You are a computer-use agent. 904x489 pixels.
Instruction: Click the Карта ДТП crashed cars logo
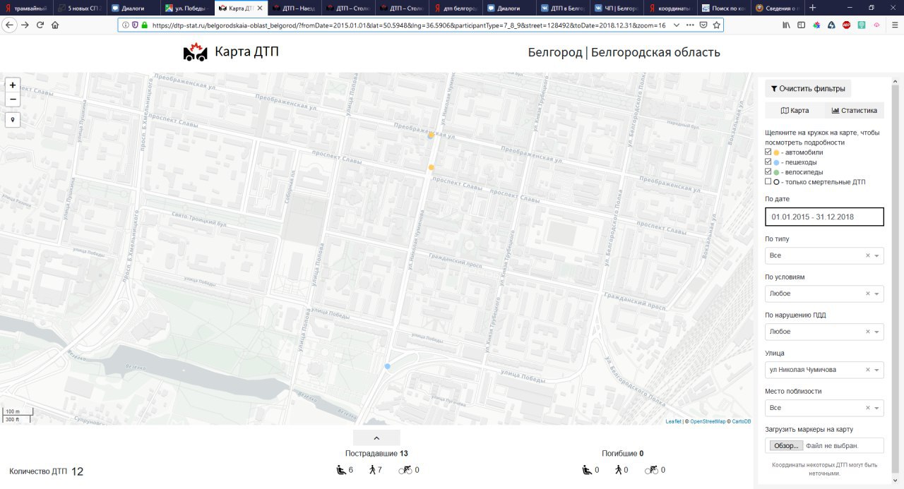click(196, 52)
